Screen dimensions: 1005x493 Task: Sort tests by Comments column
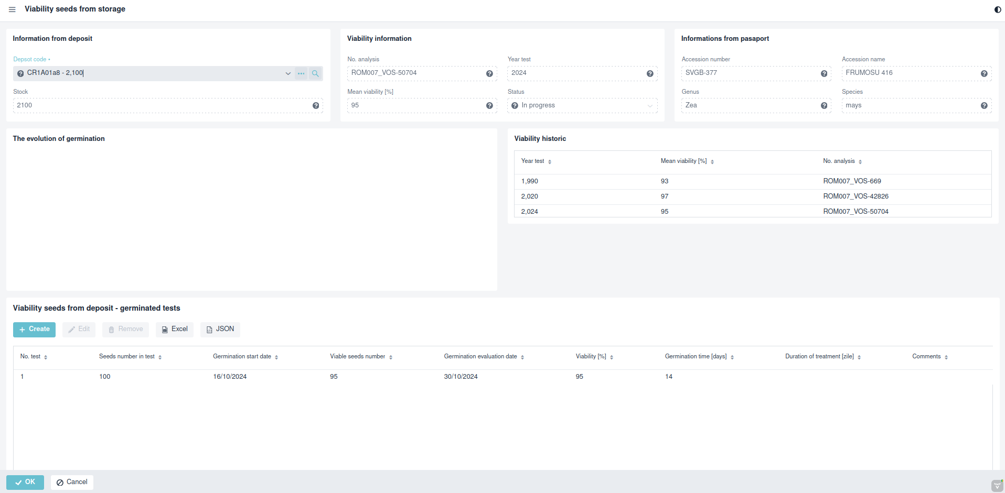946,357
